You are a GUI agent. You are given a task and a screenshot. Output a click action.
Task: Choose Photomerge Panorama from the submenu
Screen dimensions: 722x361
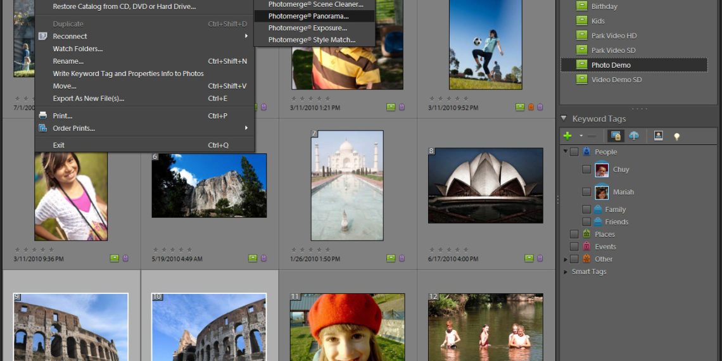coord(315,16)
